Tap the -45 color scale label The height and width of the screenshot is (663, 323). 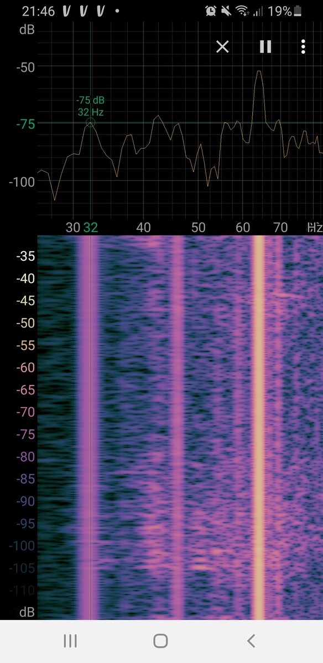click(25, 301)
